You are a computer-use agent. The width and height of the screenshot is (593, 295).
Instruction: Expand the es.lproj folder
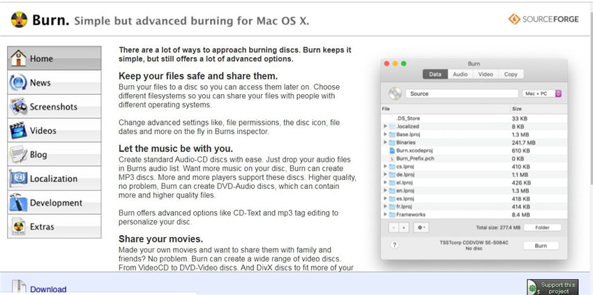pos(385,199)
